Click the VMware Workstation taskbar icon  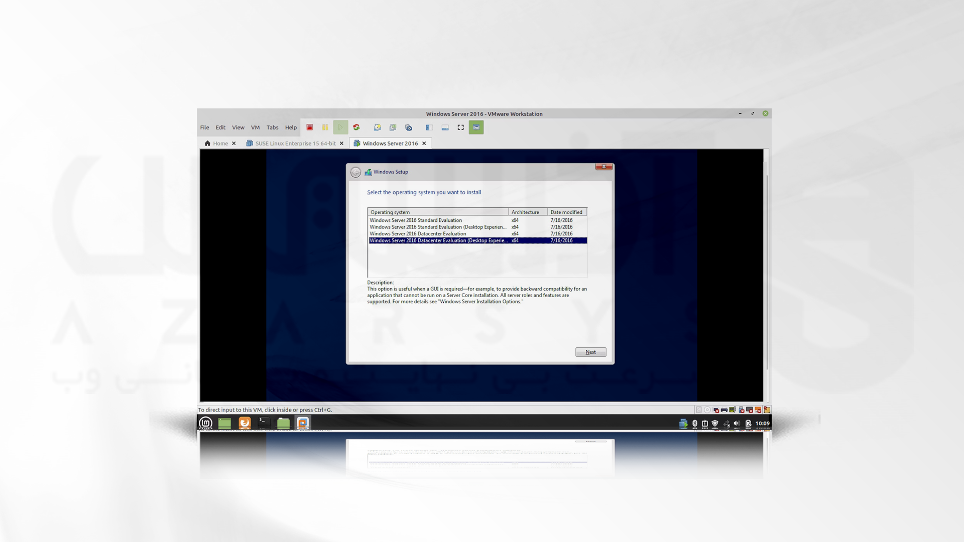[x=303, y=423]
